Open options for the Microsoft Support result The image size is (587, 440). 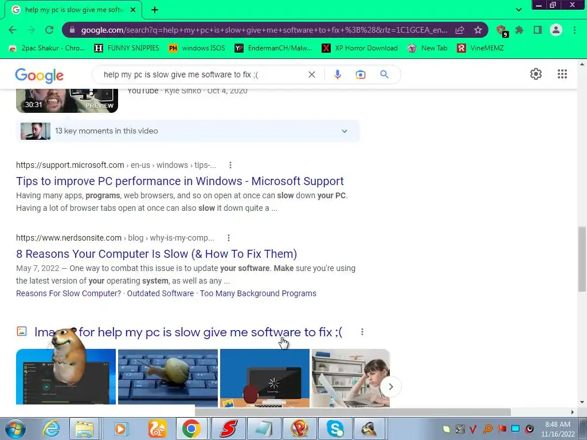(230, 165)
